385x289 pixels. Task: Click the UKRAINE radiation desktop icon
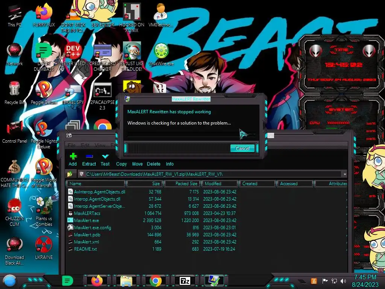pyautogui.click(x=44, y=248)
